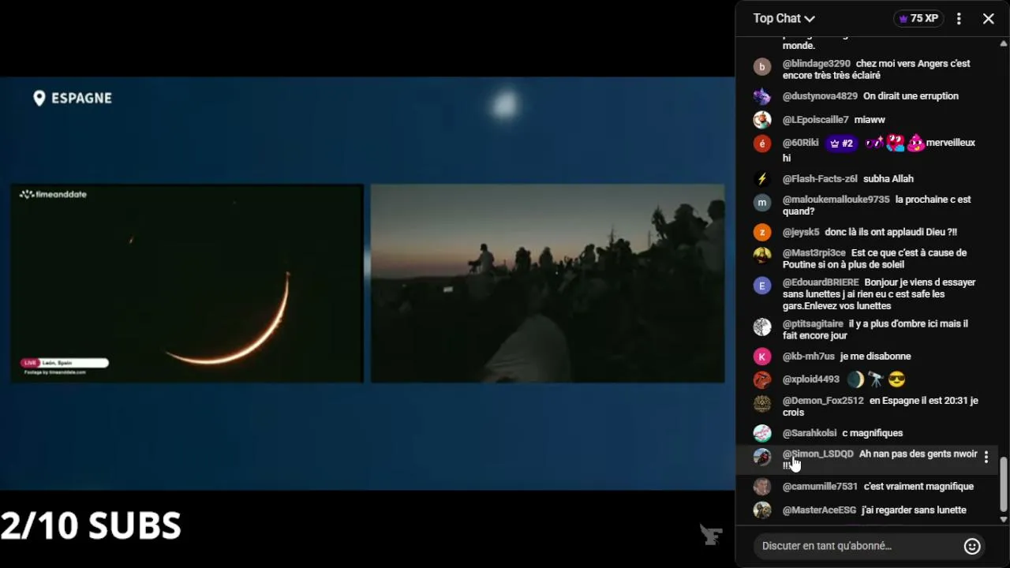The image size is (1010, 568).
Task: Click the chat scrollbar thumb
Action: tap(1004, 484)
